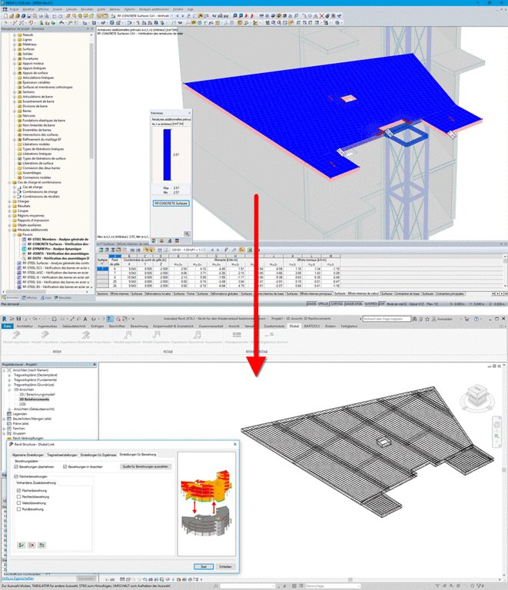Collapse 'Cas de charge et combinaisons' tree node

pyautogui.click(x=10, y=182)
